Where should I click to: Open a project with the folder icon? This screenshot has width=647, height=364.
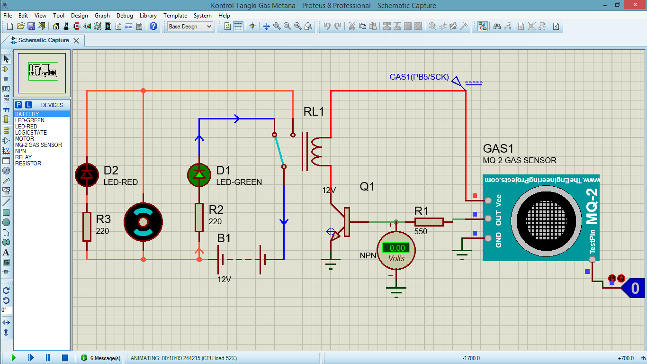pyautogui.click(x=20, y=27)
